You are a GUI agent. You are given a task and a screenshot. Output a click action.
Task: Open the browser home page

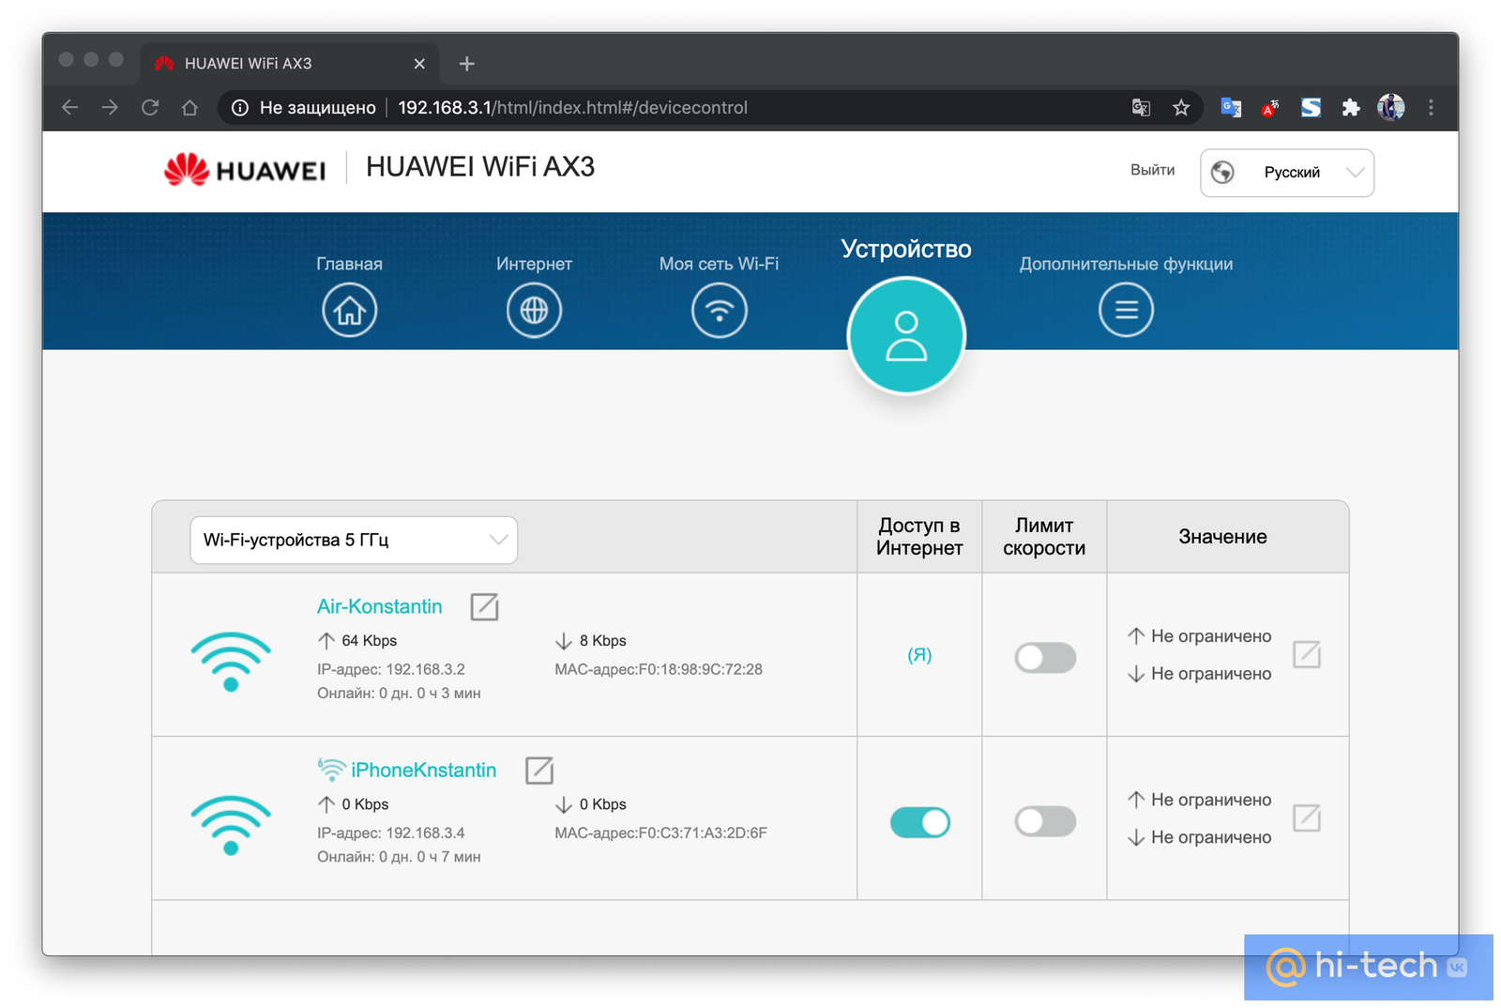click(x=190, y=108)
